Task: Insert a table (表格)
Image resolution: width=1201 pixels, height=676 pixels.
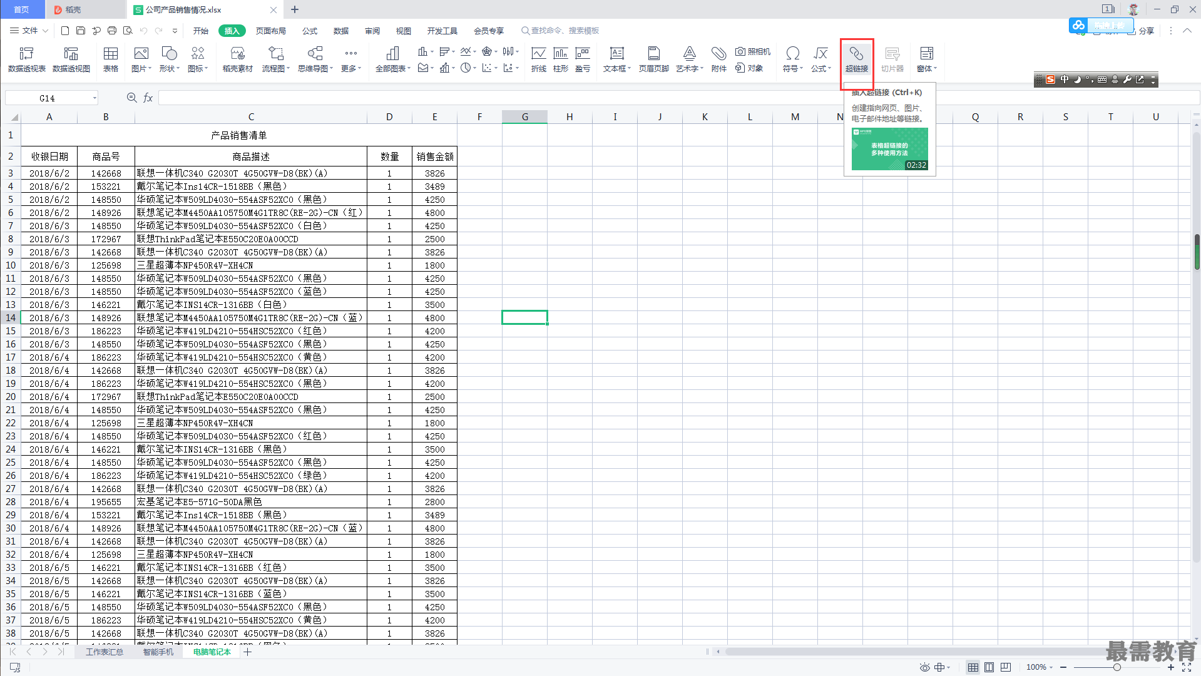Action: 111,59
